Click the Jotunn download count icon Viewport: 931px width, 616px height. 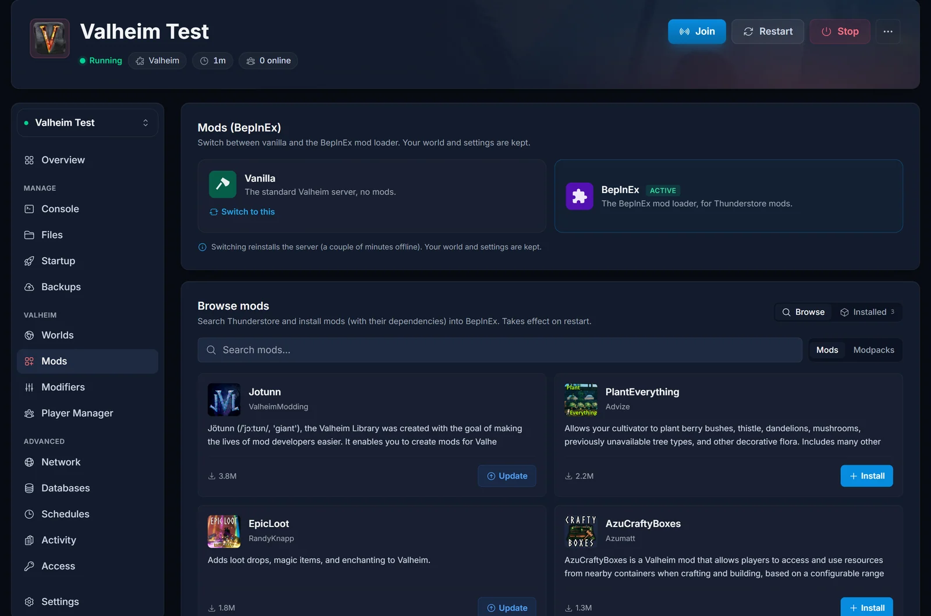click(212, 476)
